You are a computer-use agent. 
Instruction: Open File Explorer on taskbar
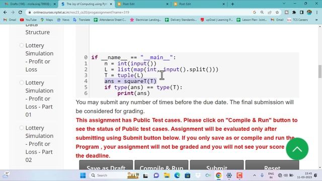(167, 175)
